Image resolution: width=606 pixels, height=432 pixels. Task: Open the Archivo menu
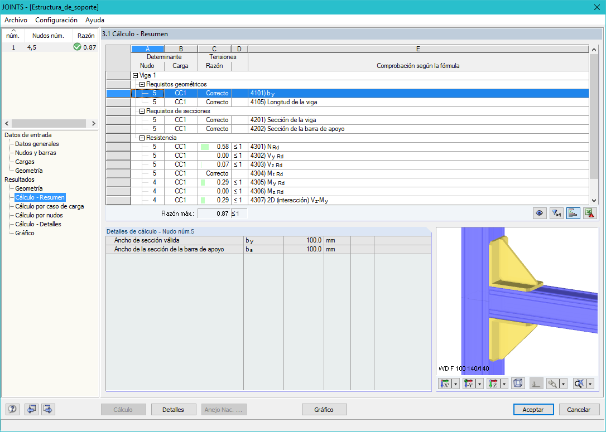point(16,20)
